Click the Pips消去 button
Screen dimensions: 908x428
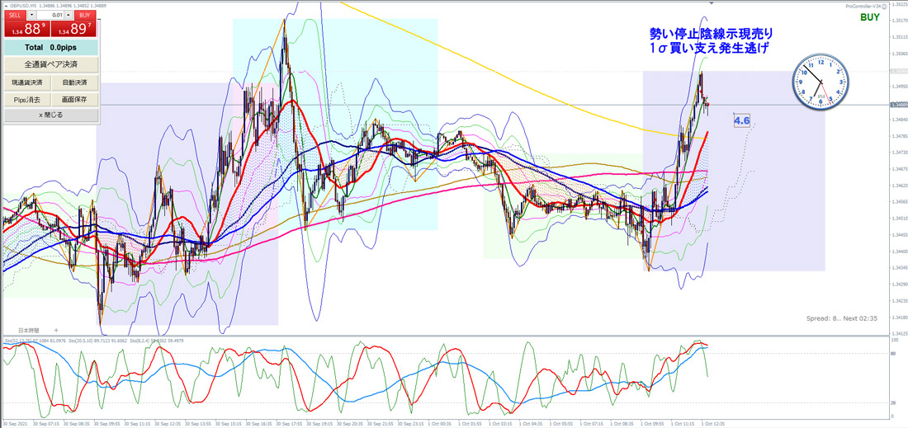[27, 100]
